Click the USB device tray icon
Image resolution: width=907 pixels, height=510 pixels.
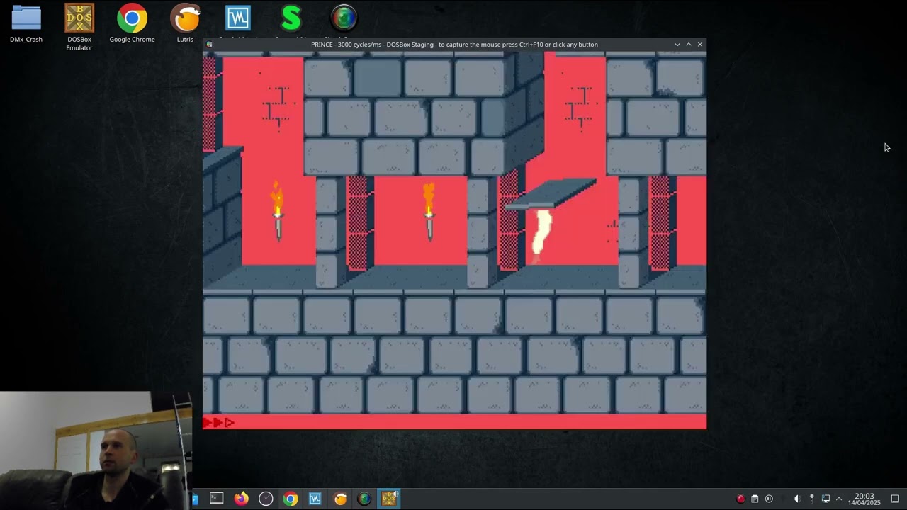pos(812,499)
